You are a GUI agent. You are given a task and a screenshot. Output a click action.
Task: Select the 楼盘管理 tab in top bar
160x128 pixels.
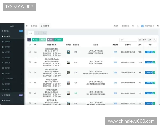pos(45,26)
